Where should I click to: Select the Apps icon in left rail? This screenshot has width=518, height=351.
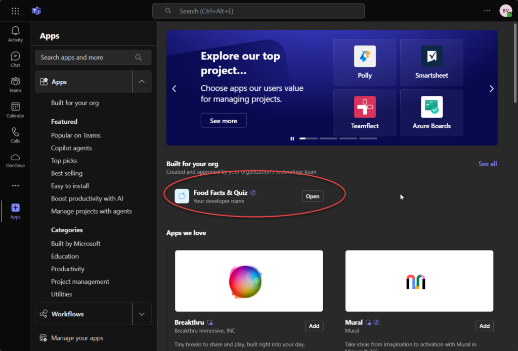pos(15,211)
